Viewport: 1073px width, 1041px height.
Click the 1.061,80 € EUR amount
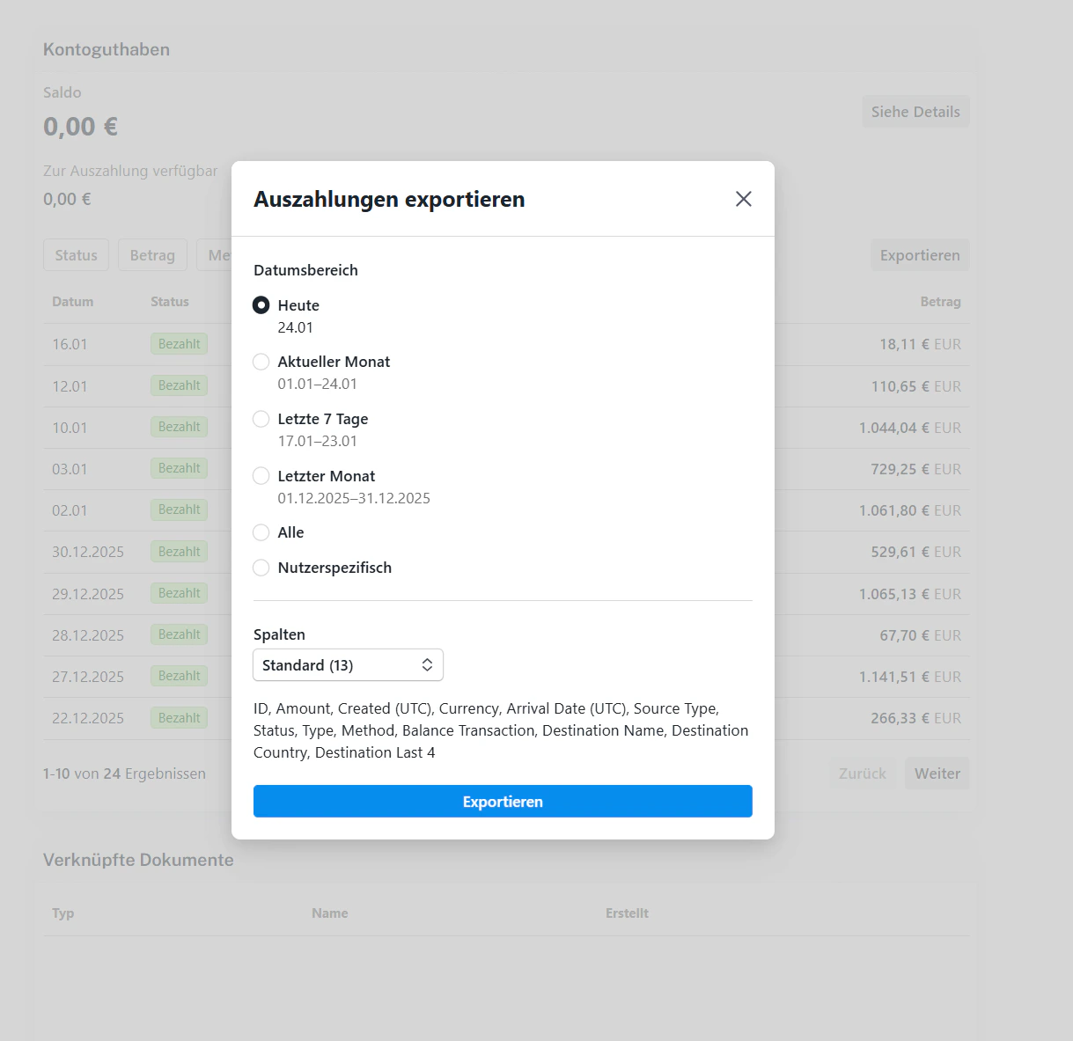pos(910,510)
